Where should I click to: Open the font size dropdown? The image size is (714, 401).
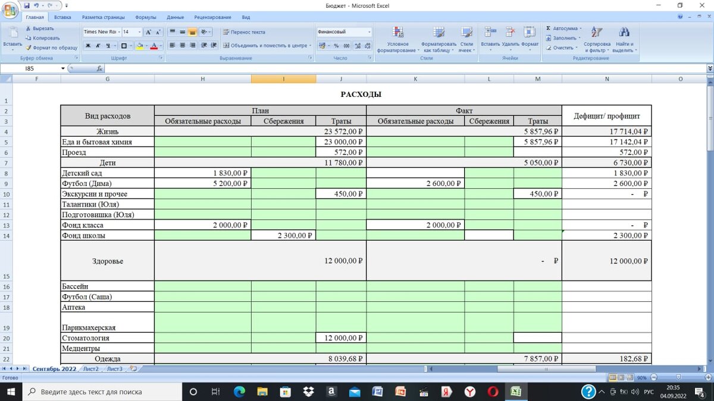tap(140, 32)
